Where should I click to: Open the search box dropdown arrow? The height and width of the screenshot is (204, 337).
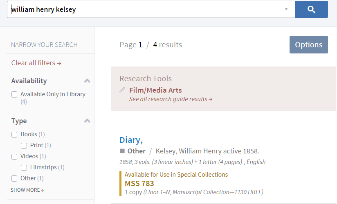point(286,9)
